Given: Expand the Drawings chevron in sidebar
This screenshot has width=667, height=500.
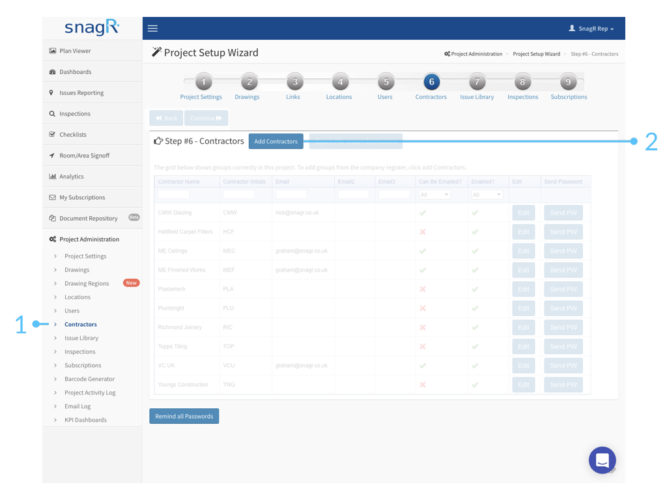Looking at the screenshot, I should click(x=55, y=270).
